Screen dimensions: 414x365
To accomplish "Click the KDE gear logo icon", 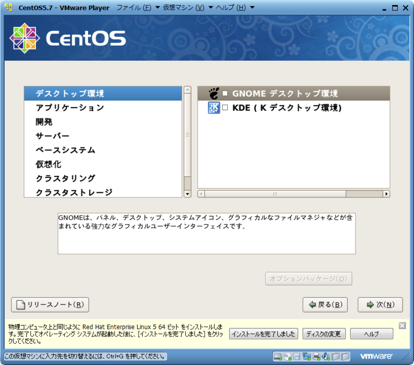I will click(214, 108).
